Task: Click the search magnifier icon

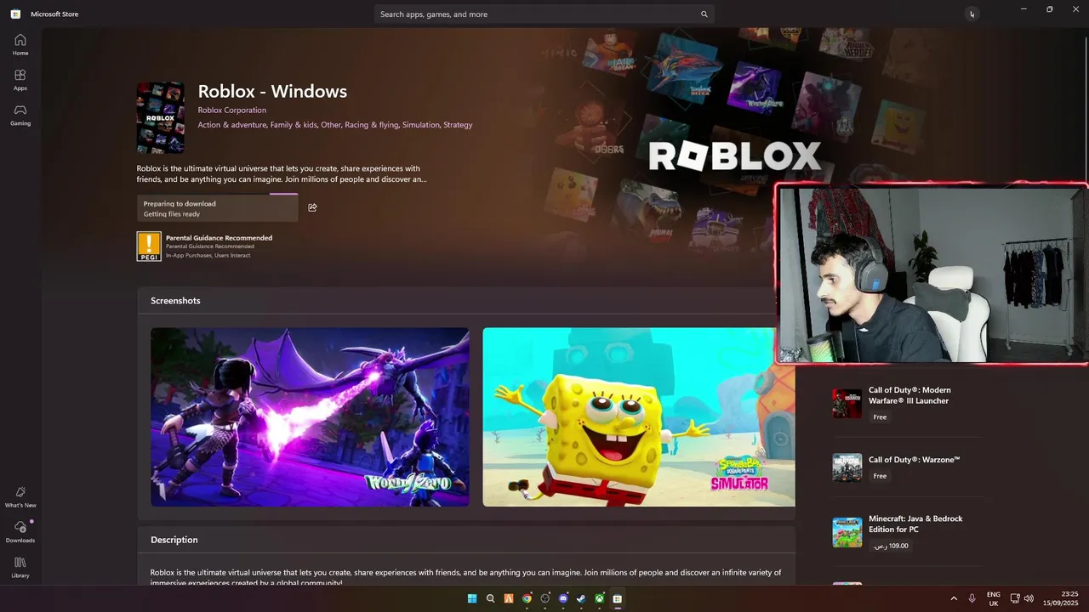Action: pos(704,14)
